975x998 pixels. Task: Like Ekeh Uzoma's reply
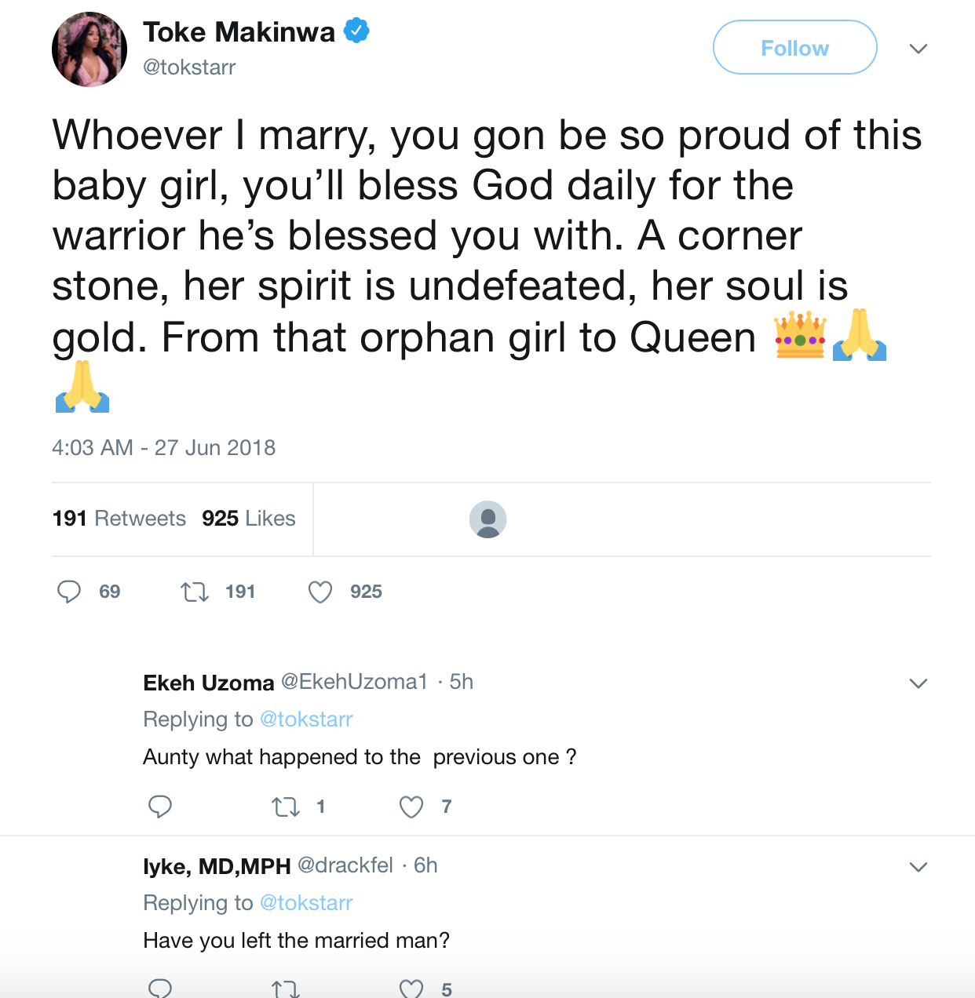[411, 807]
